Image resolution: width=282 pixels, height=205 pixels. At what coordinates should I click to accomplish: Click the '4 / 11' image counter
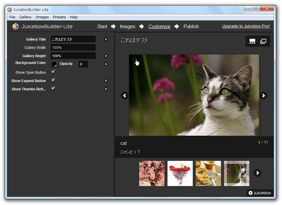(x=263, y=142)
